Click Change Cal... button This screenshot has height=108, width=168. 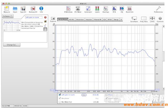pos(12,45)
